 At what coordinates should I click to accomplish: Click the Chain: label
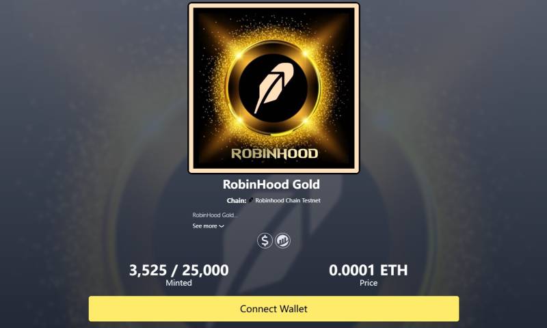tap(236, 200)
